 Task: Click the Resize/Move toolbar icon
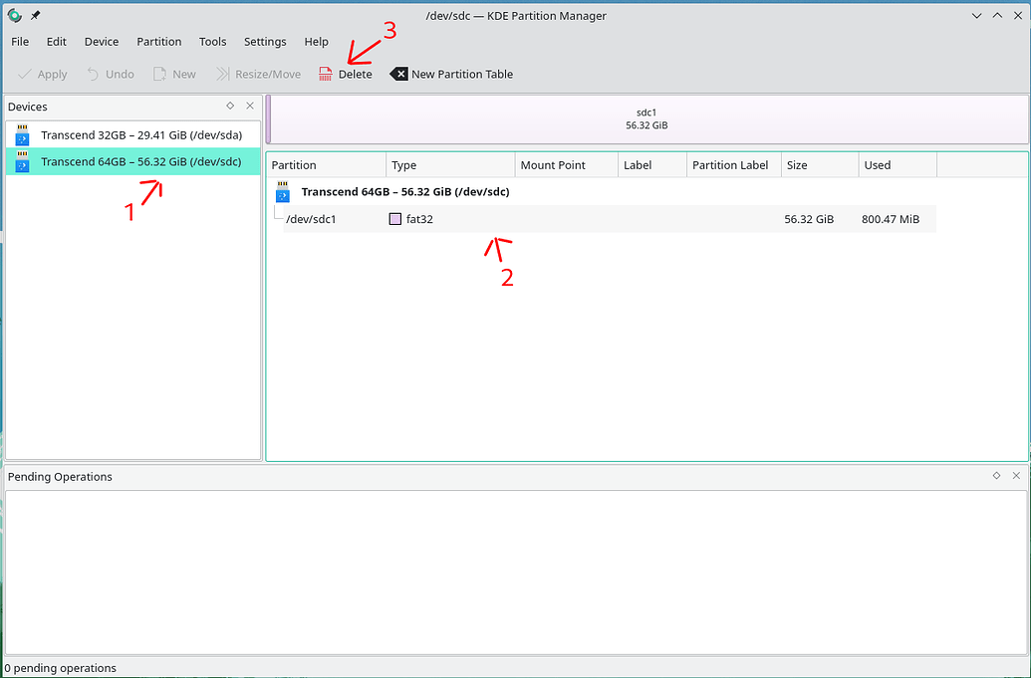[x=227, y=73]
